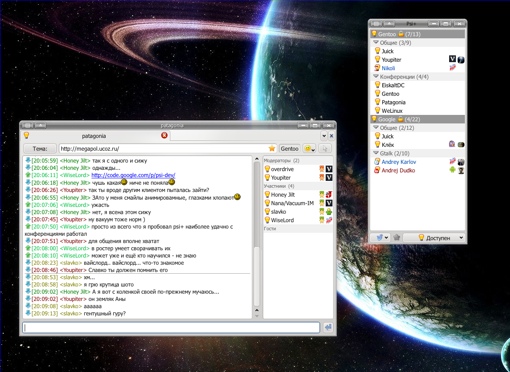The height and width of the screenshot is (372, 510).
Task: Click Andrey Karlov's avatar picture in roster
Action: click(x=461, y=162)
